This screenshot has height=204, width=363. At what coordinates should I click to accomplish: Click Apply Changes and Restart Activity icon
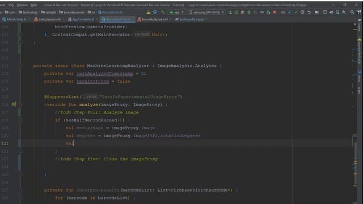(x=237, y=12)
